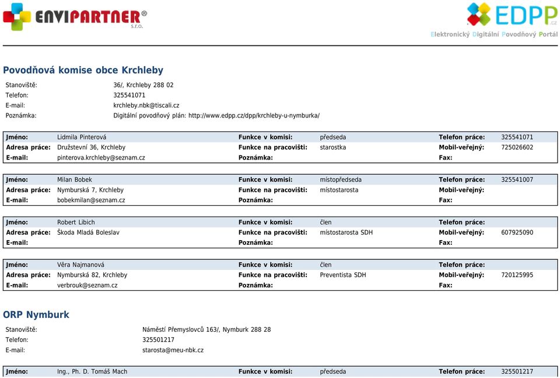Click the bobekmilan@seznam.cz email
The width and height of the screenshot is (560, 378).
pos(91,200)
